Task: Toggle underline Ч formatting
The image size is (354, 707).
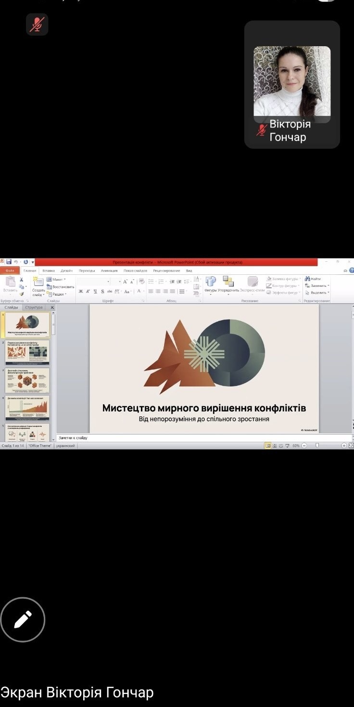Action: pos(95,291)
